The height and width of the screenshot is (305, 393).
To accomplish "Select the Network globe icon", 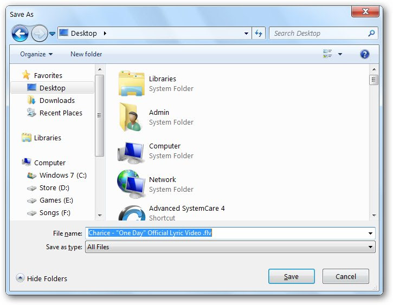I will point(131,183).
